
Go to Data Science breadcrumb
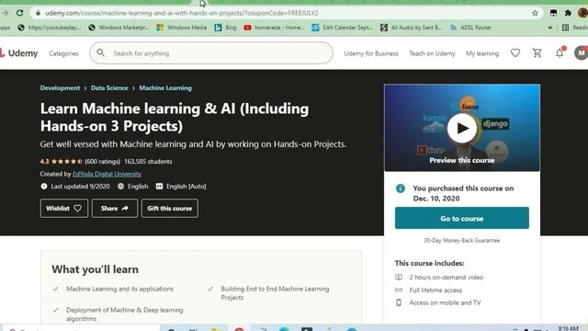109,88
